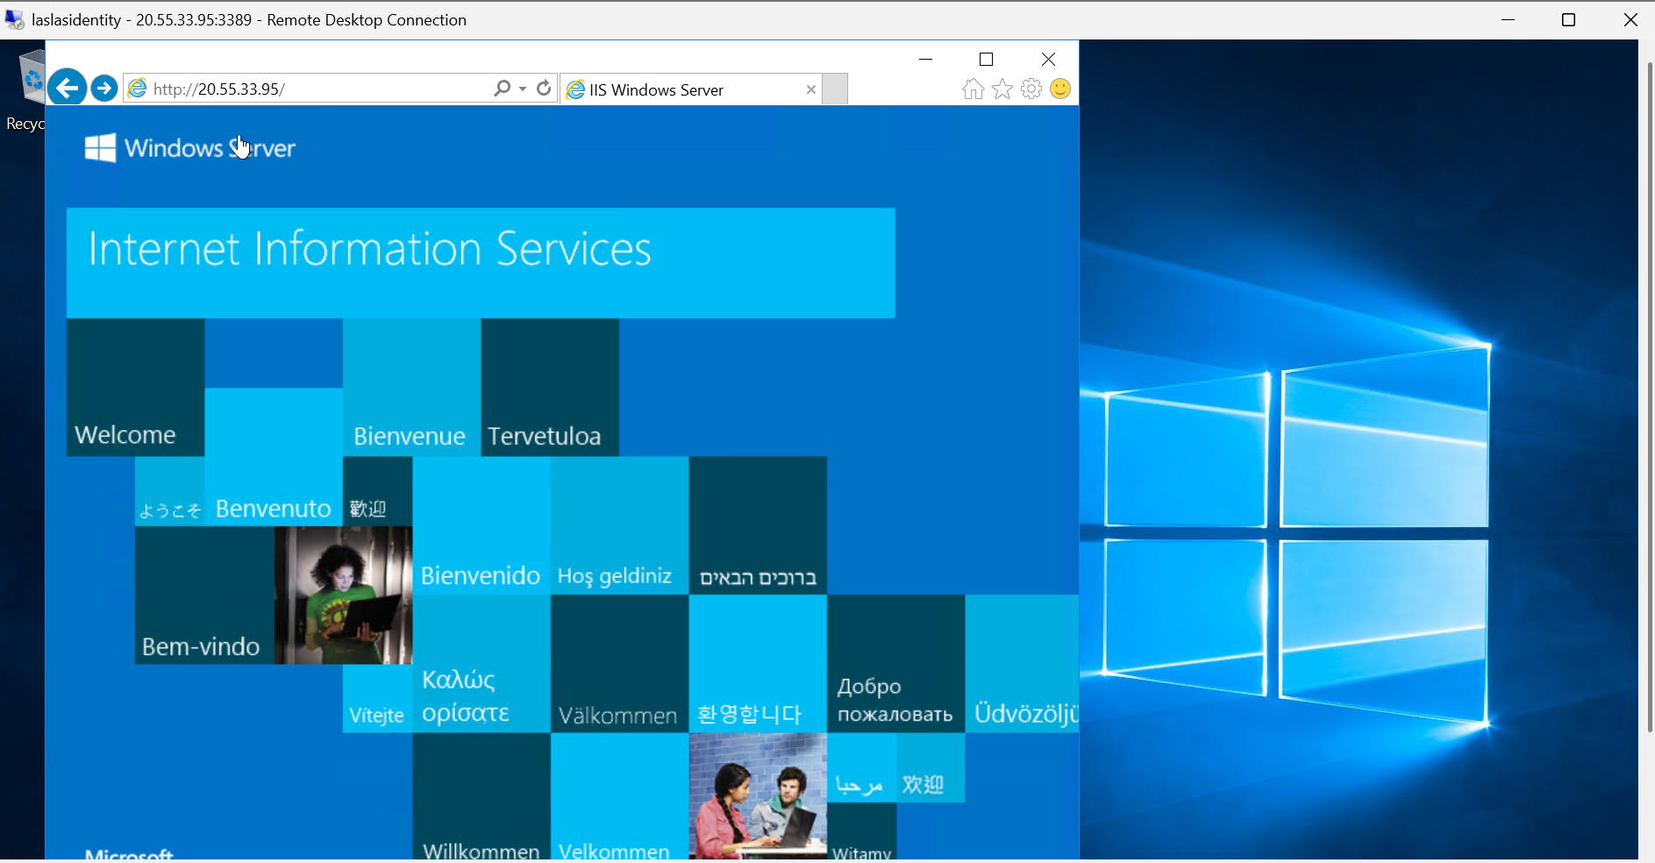Click the ようこそ tile
Viewport: 1655px width, 863px height.
click(x=170, y=491)
